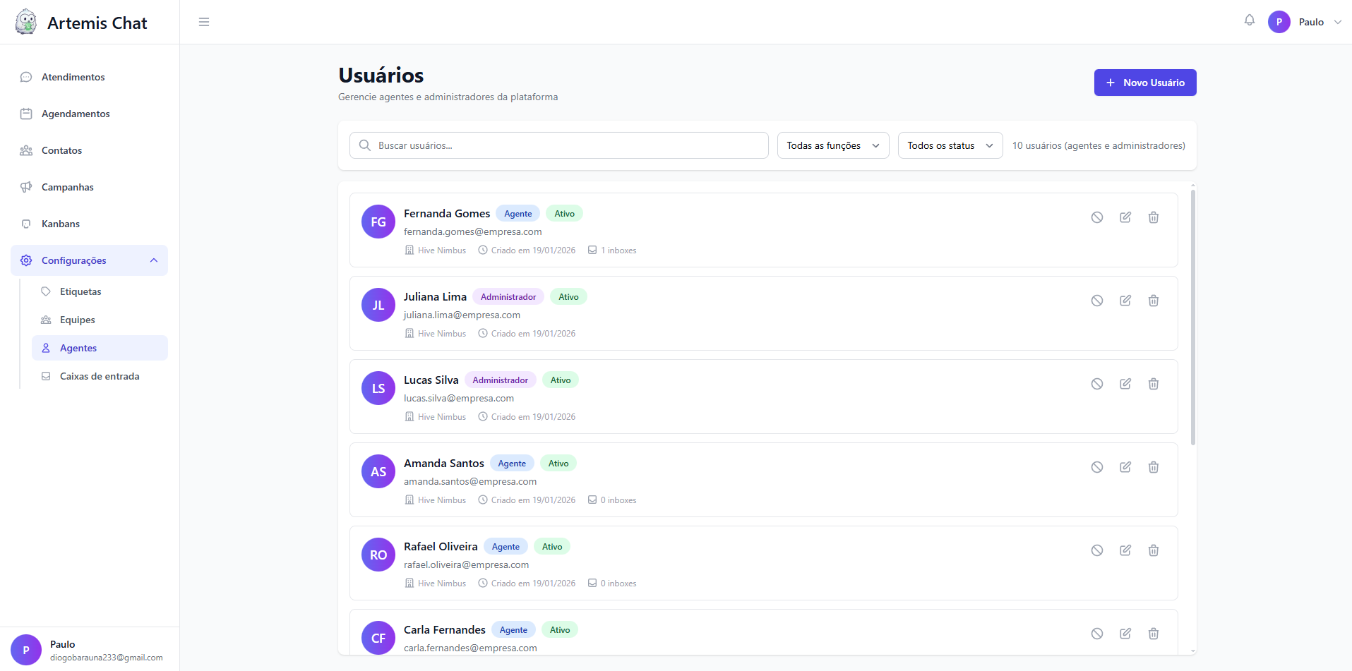Viewport: 1352px width, 671px height.
Task: Open the Kanbans menu item
Action: [x=61, y=224]
